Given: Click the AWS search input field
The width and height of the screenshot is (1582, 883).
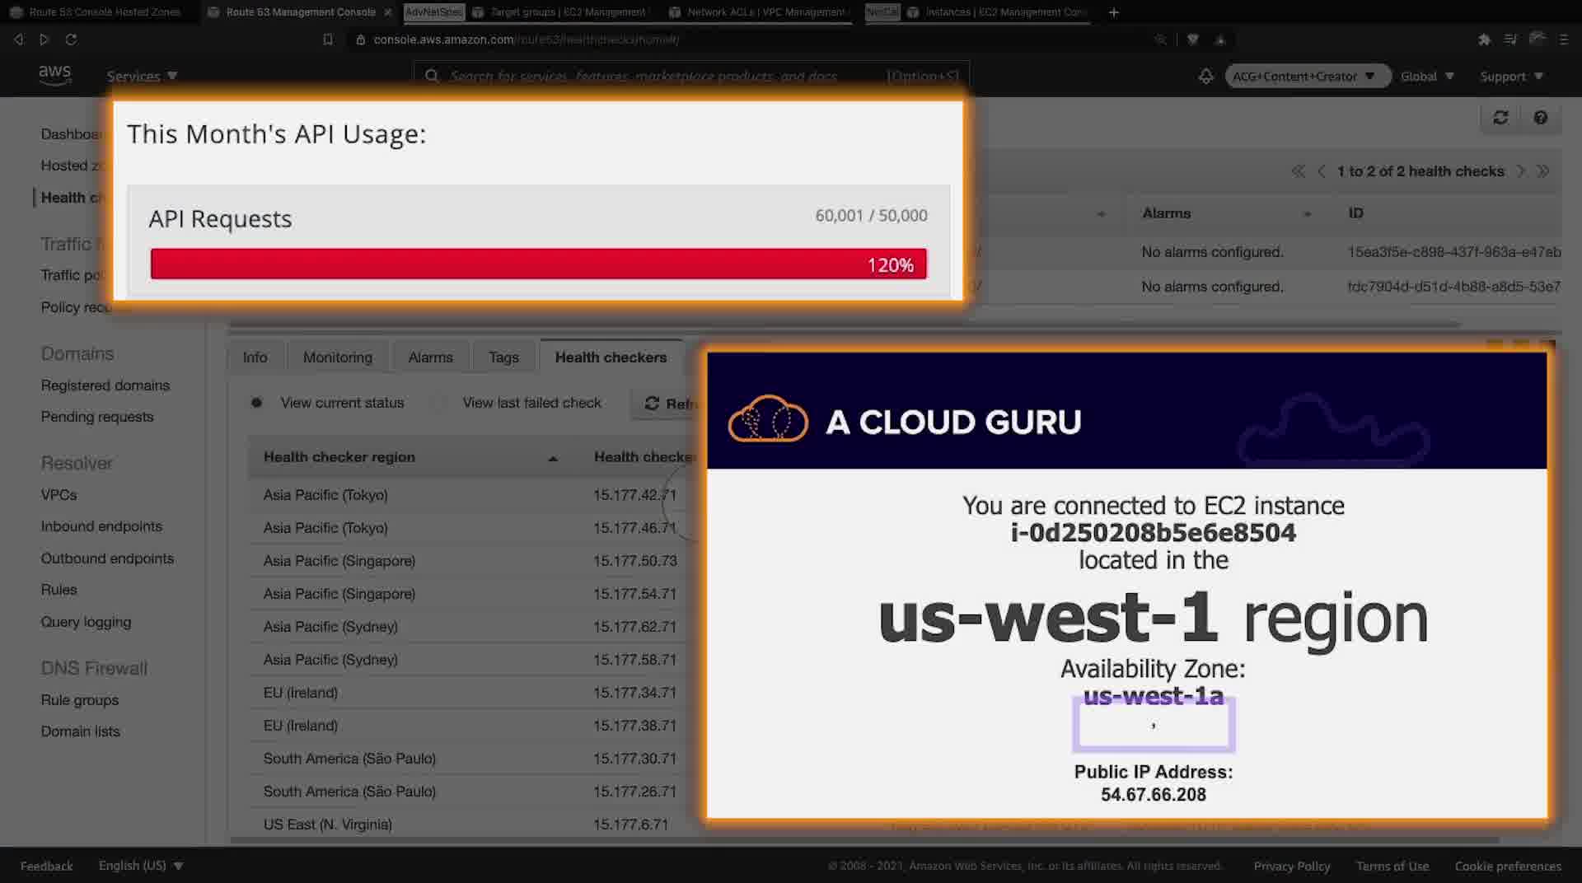Looking at the screenshot, I should (x=691, y=76).
